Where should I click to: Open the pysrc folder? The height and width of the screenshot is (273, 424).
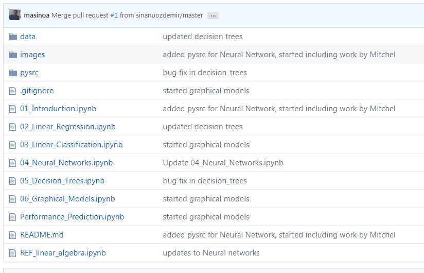tap(29, 73)
